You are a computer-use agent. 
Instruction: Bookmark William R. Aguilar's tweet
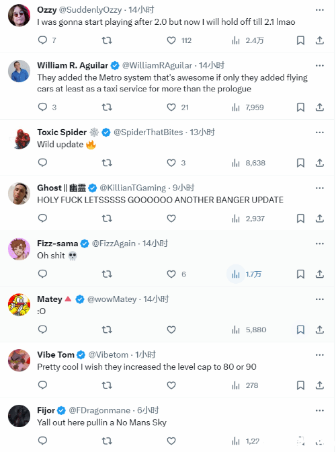[300, 107]
